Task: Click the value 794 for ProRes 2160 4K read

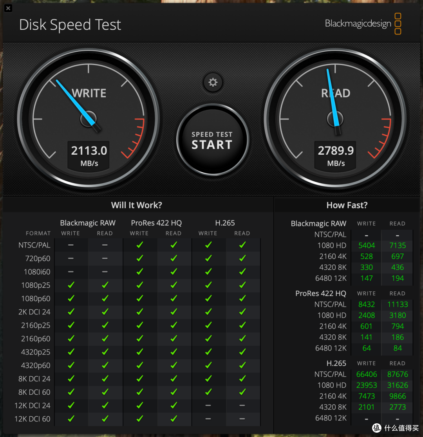Action: pos(398,326)
